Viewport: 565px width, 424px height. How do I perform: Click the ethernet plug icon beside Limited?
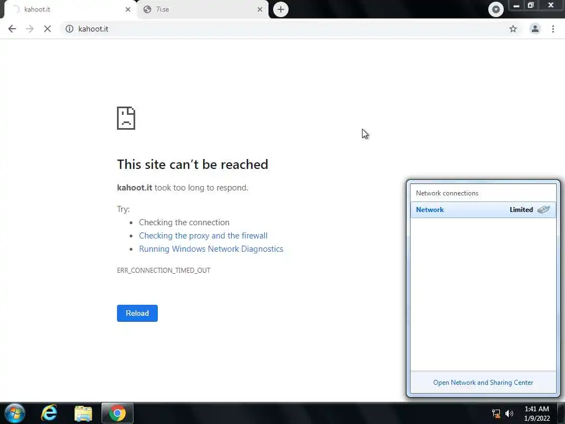[543, 210]
